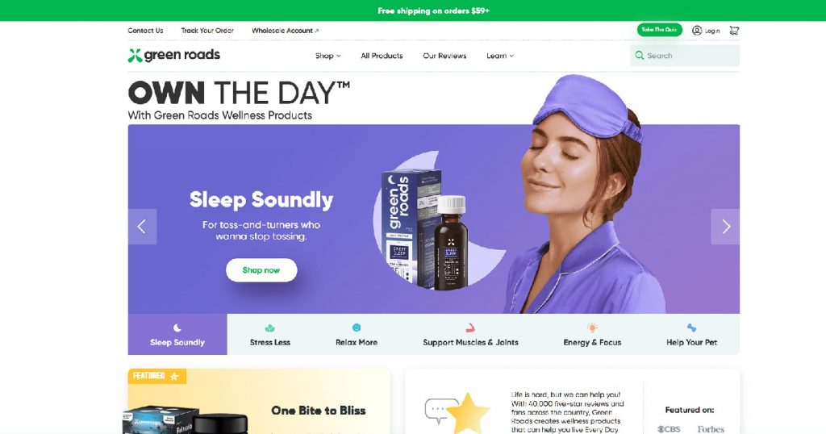
Task: Select the Energy & Focus lightbulb icon
Action: click(592, 328)
